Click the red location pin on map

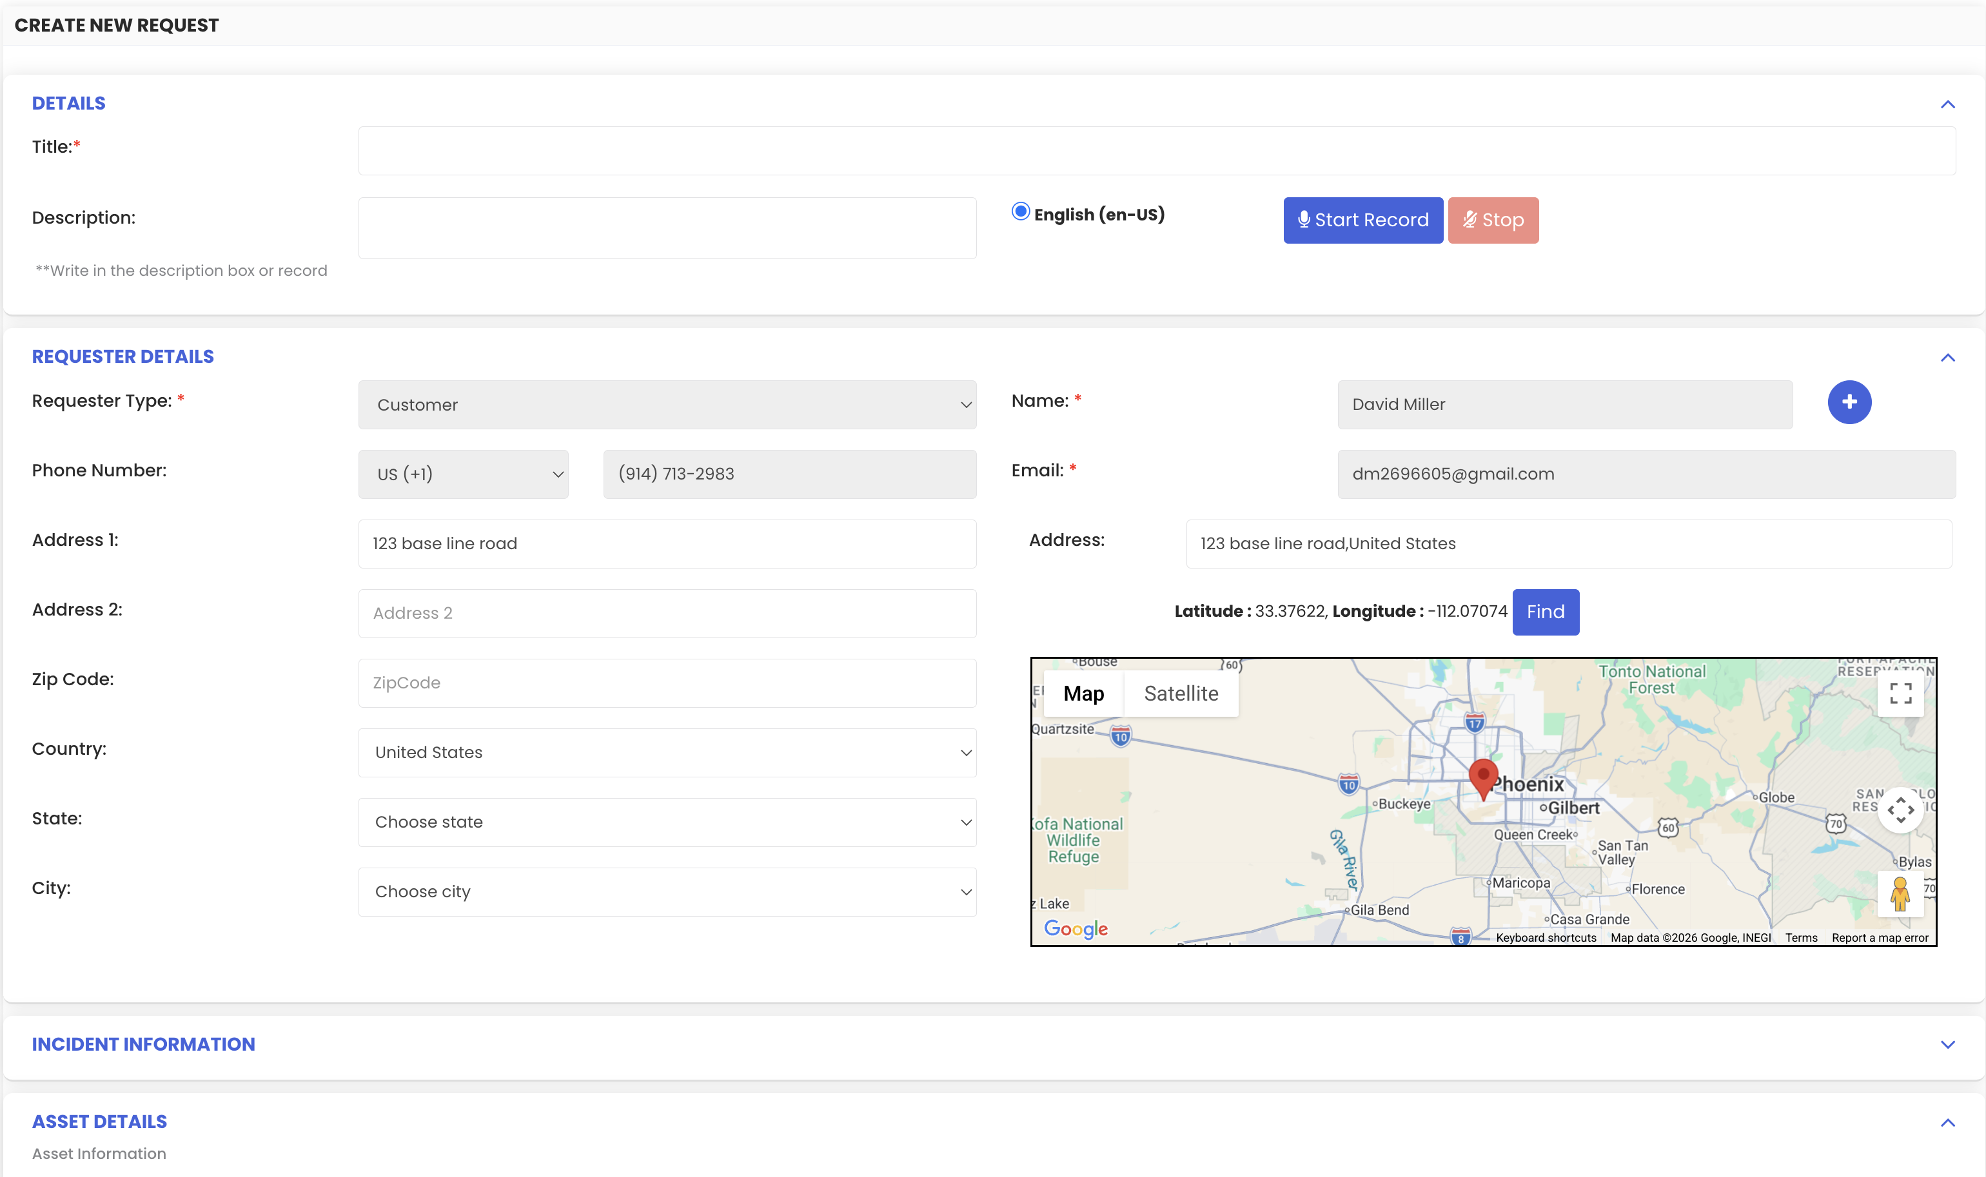coord(1482,777)
